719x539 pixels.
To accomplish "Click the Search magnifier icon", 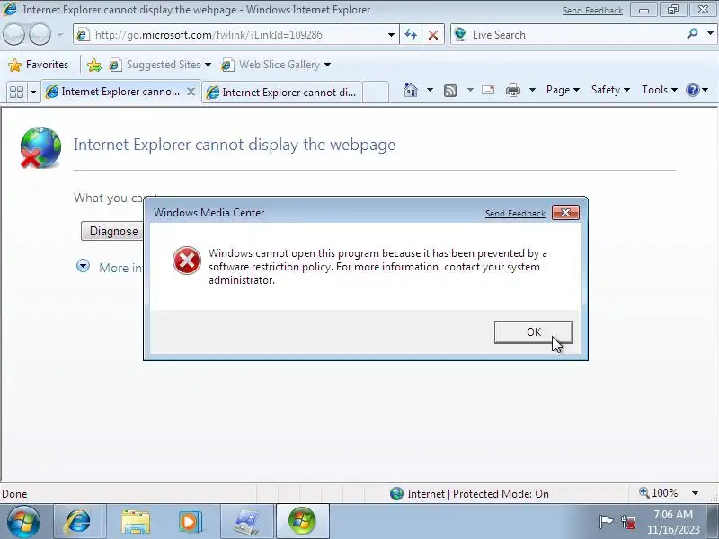I will coord(692,34).
